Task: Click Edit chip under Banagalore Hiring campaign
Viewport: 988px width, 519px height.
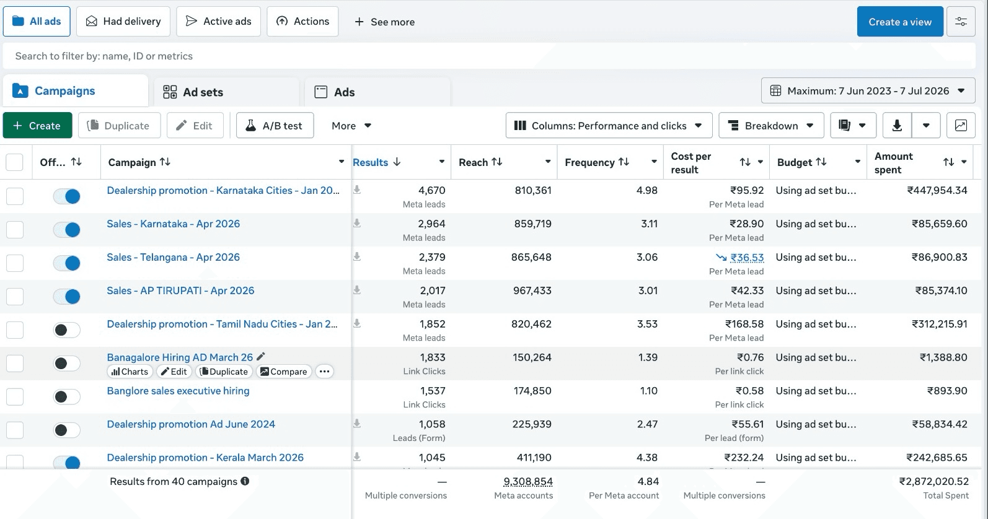Action: pos(174,372)
